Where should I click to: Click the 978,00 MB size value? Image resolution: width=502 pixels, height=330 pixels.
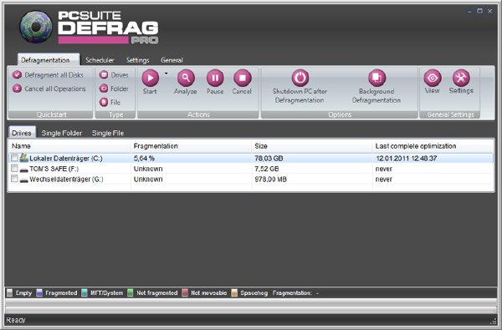click(x=270, y=180)
